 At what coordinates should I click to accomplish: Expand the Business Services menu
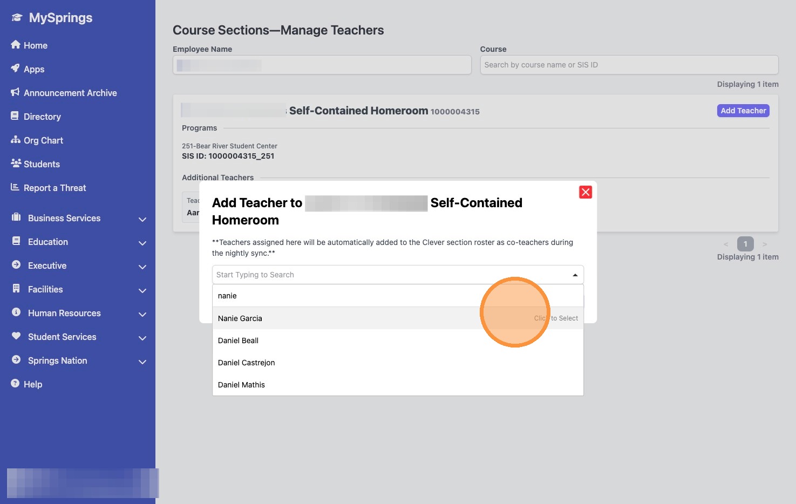[x=142, y=219]
